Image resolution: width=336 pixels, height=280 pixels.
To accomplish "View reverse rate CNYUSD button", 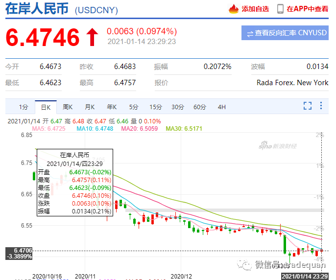I will 285,33.
